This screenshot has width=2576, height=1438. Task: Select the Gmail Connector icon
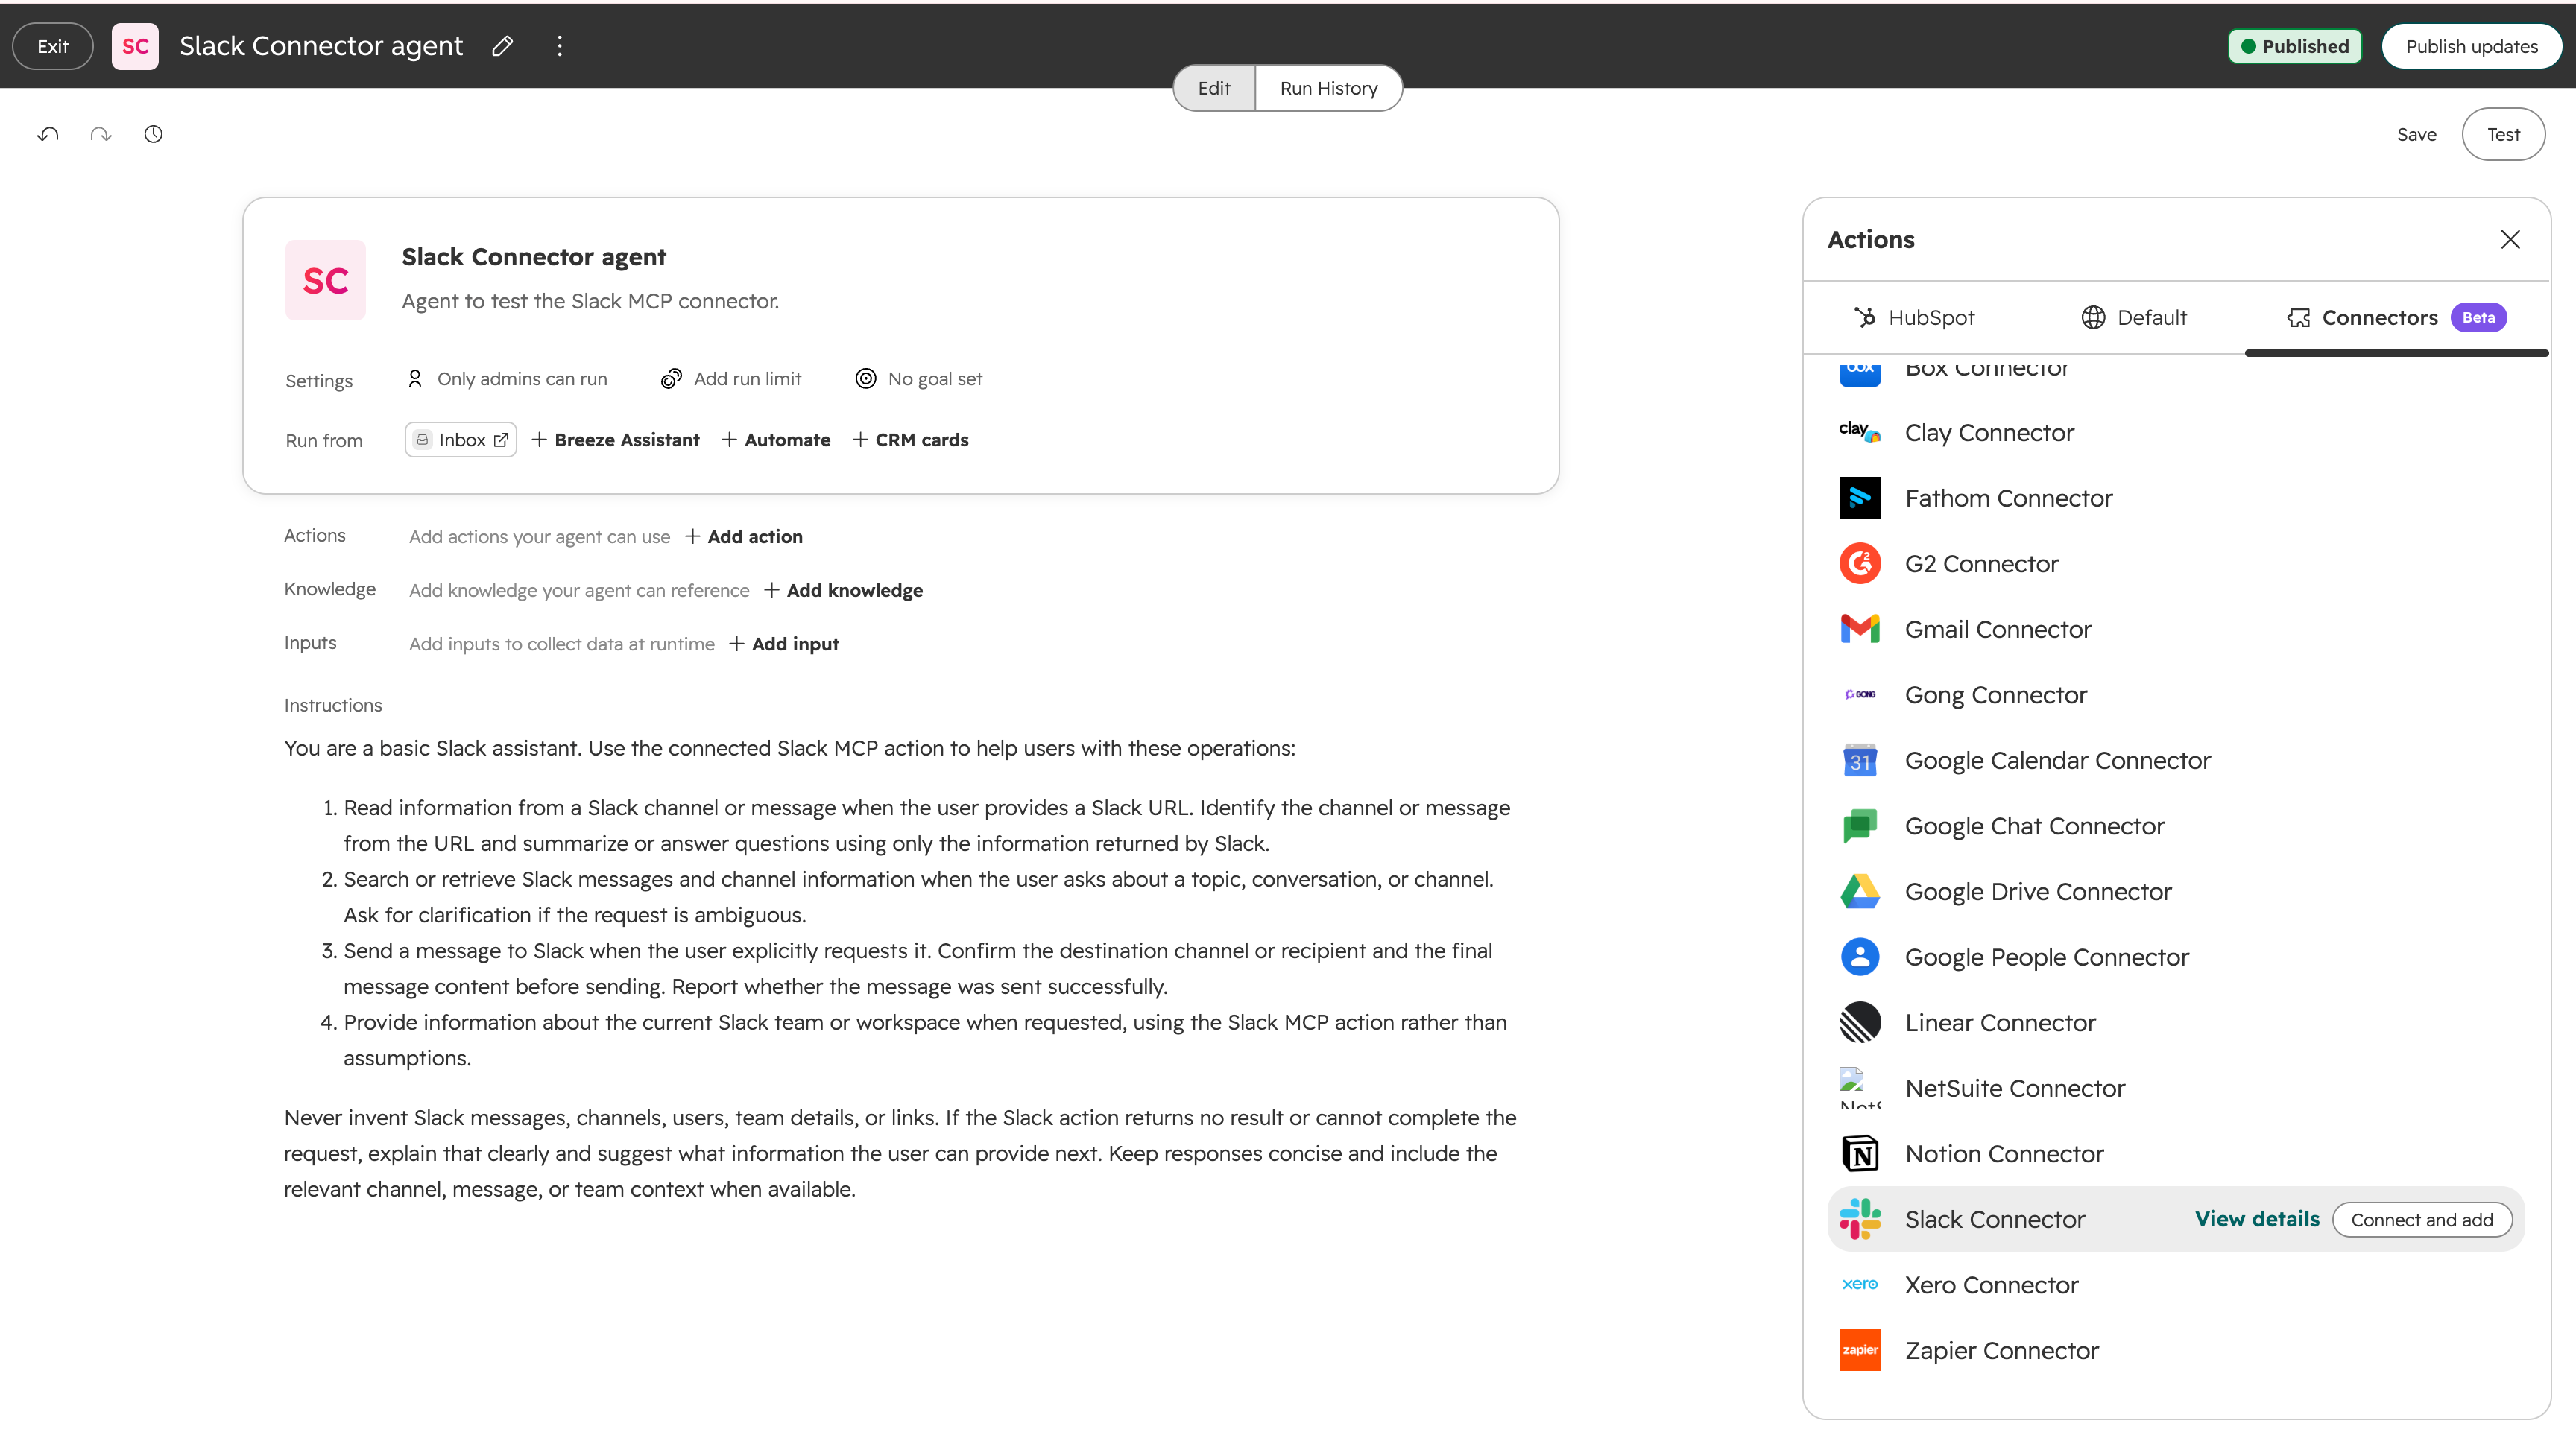click(1860, 629)
